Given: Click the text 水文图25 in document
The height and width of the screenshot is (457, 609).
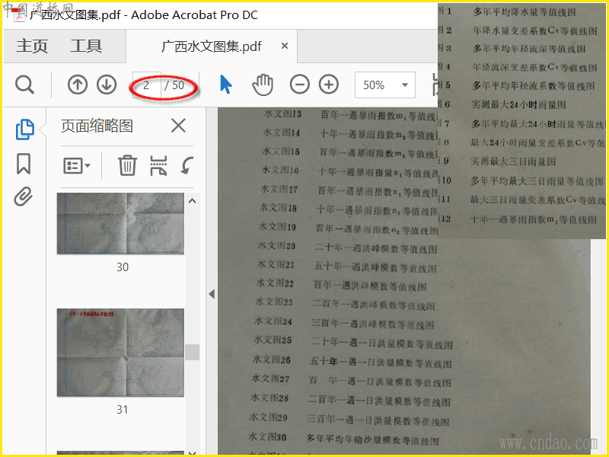Looking at the screenshot, I should [x=273, y=340].
